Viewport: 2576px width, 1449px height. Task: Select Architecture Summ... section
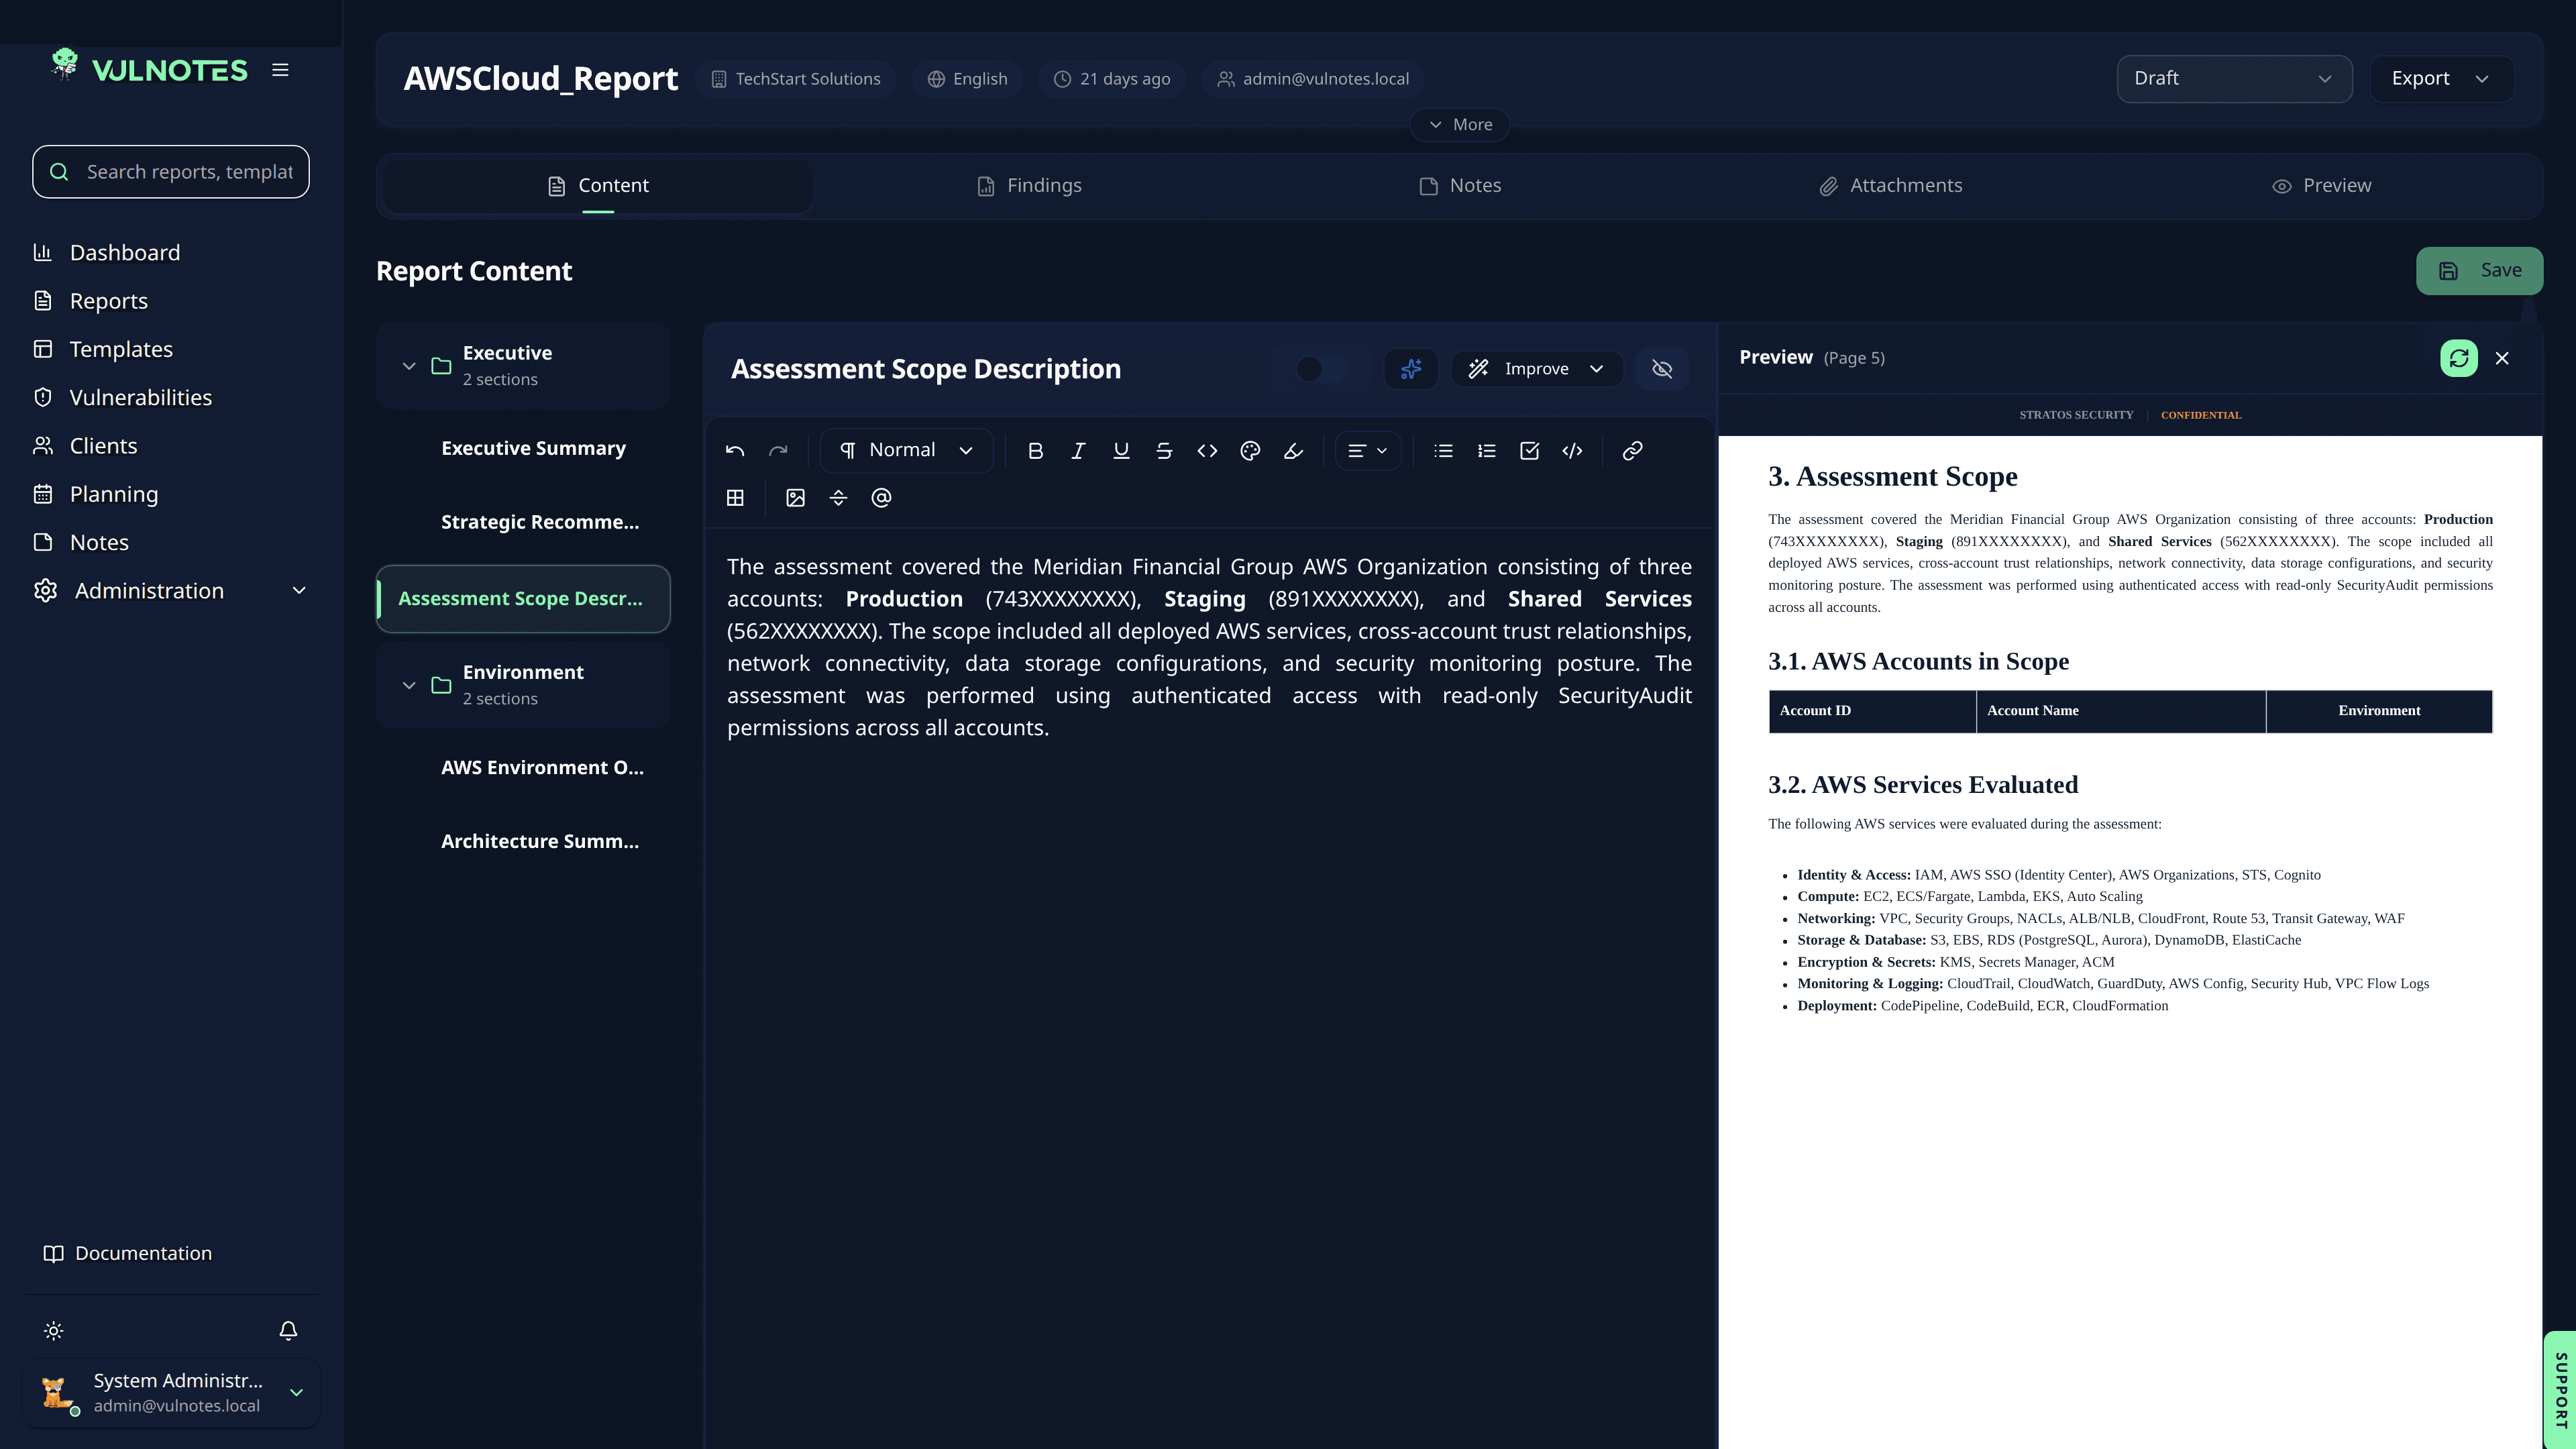539,842
